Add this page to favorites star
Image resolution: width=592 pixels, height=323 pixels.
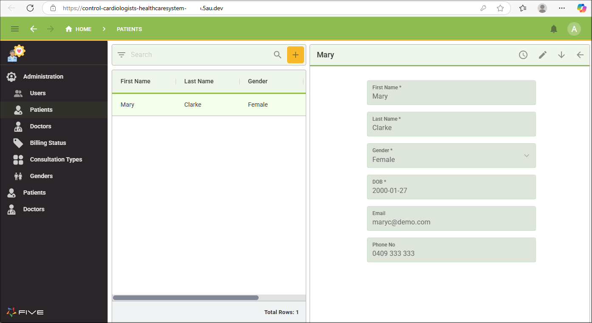(500, 8)
